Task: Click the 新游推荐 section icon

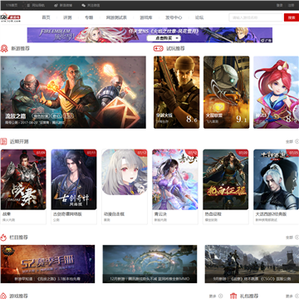Action: 4,48
